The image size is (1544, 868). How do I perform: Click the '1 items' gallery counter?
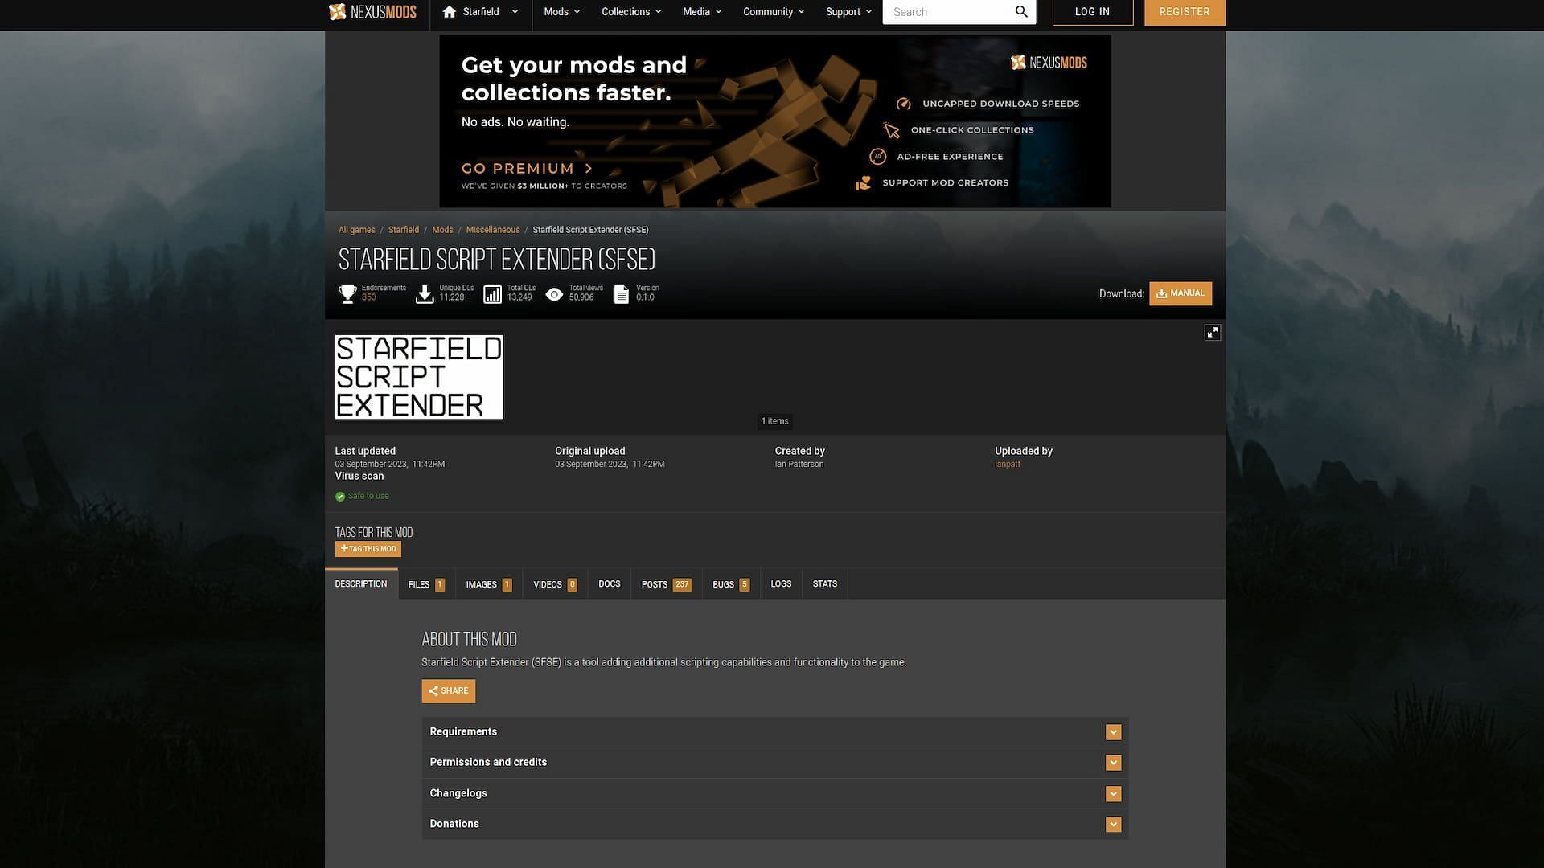point(775,421)
